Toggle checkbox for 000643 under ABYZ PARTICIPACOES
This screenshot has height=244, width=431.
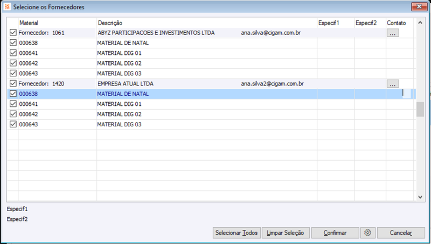click(13, 73)
